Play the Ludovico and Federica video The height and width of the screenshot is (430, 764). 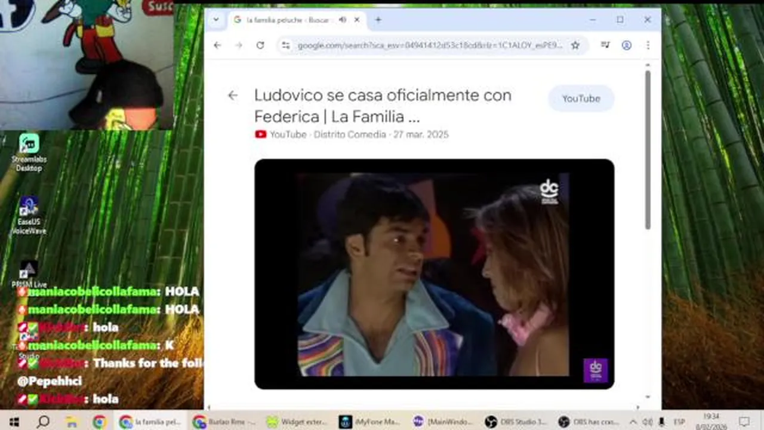(x=434, y=274)
